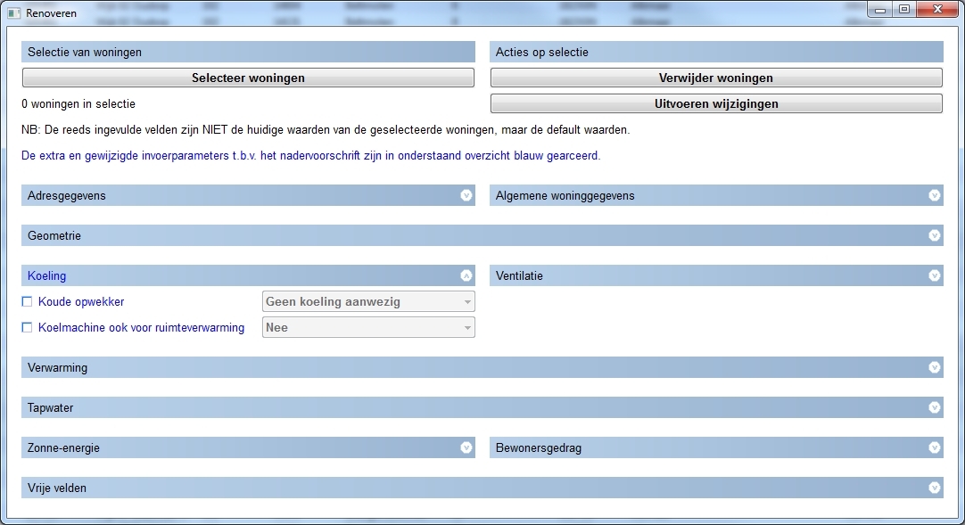965x525 pixels.
Task: Expand the Vrije velden section chevron
Action: [934, 488]
